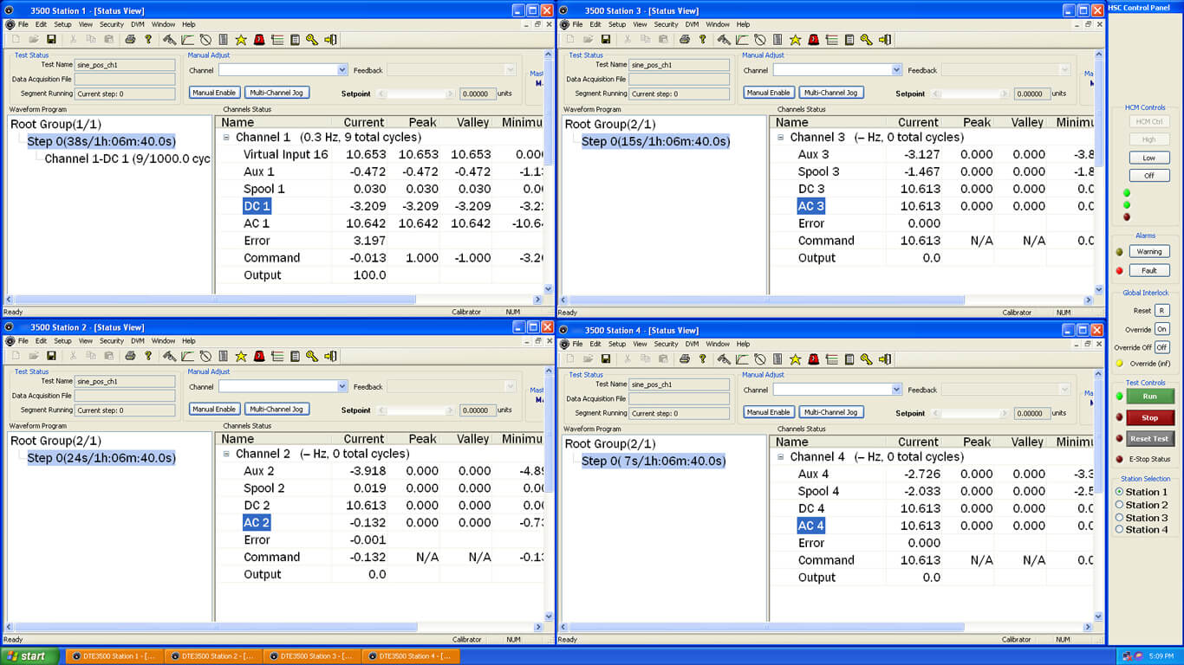Click the key icon in Station 4 toolbar
The width and height of the screenshot is (1184, 665).
(867, 359)
